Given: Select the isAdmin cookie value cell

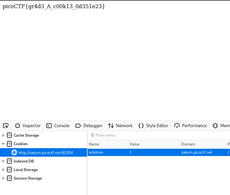Looking at the screenshot, I should 154,152.
